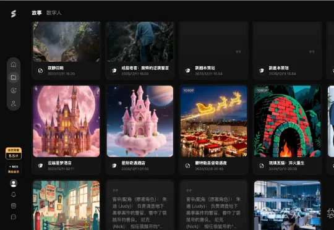Open notifications bell icon

tap(14, 194)
